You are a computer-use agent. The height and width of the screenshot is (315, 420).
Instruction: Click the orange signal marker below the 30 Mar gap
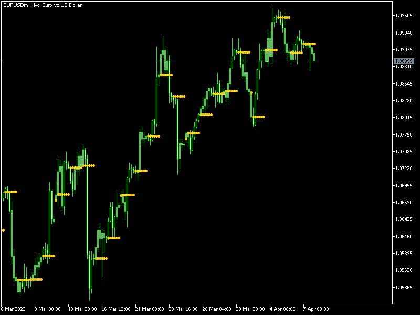click(259, 117)
